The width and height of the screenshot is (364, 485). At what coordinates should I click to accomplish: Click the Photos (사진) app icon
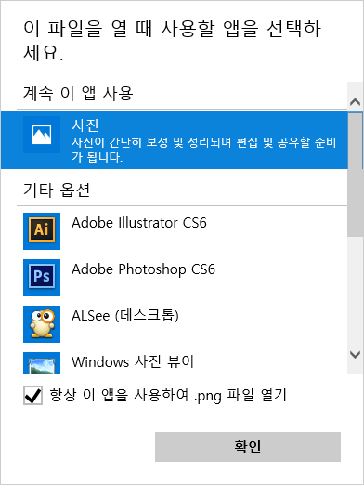(x=42, y=135)
